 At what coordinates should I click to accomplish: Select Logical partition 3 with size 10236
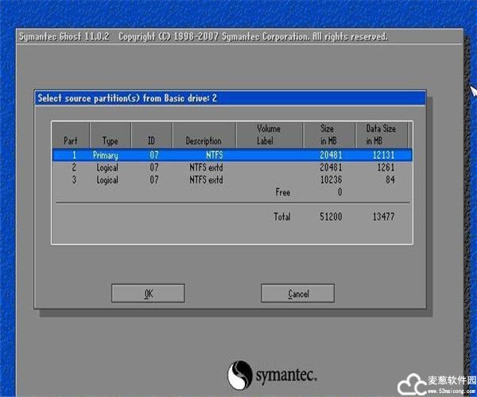click(x=232, y=179)
